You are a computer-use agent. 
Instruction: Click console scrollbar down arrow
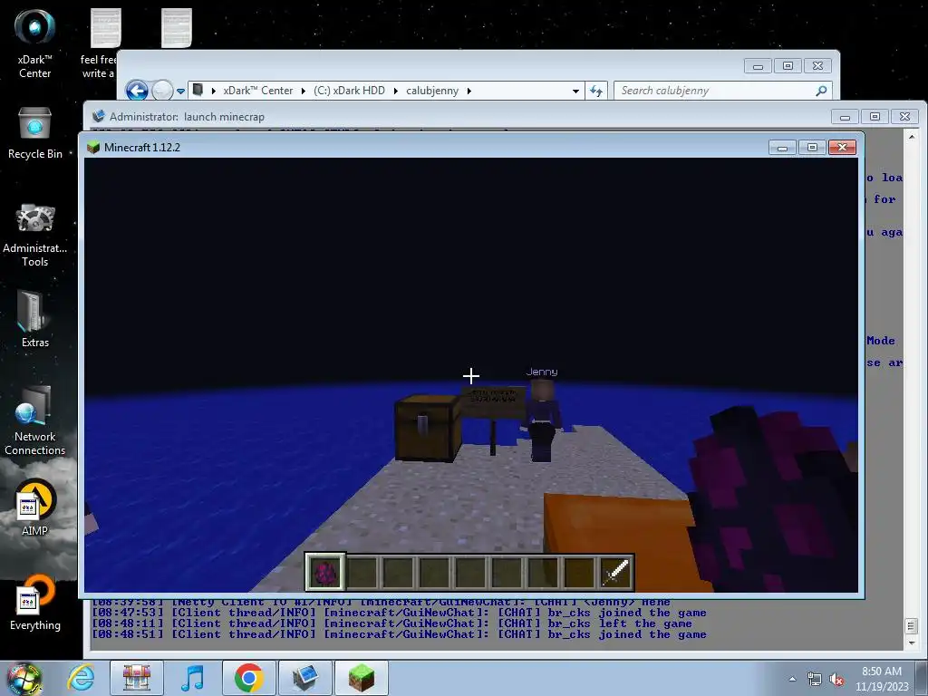point(911,643)
